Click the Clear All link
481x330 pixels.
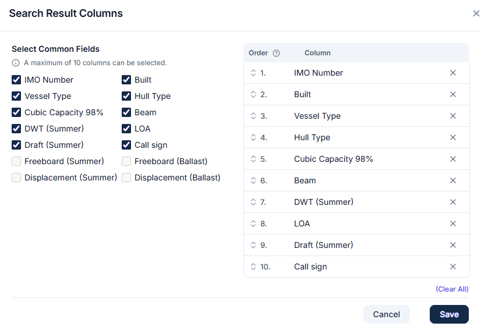[x=452, y=289]
